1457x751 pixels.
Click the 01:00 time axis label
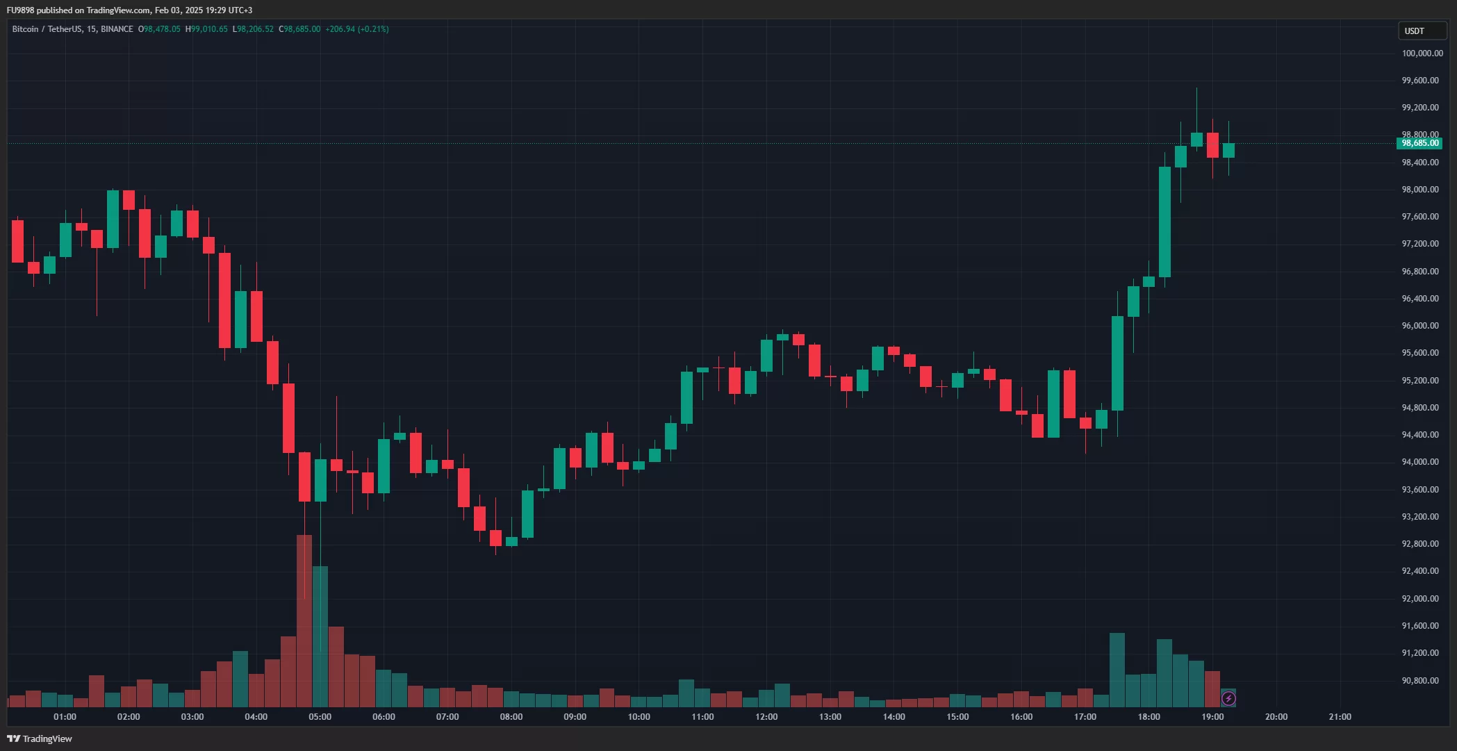65,716
